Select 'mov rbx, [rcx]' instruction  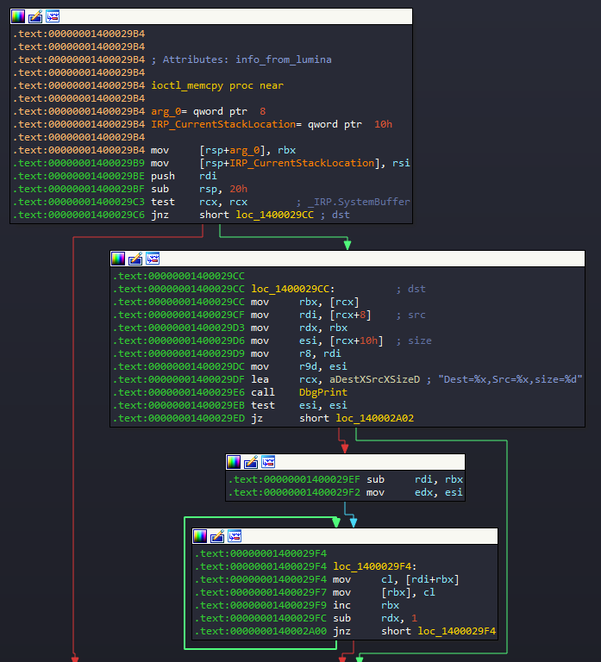(x=305, y=302)
